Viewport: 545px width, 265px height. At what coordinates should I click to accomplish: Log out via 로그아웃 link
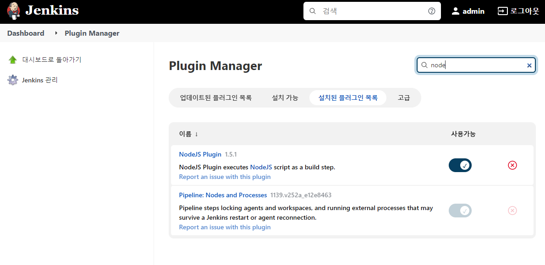tap(518, 11)
